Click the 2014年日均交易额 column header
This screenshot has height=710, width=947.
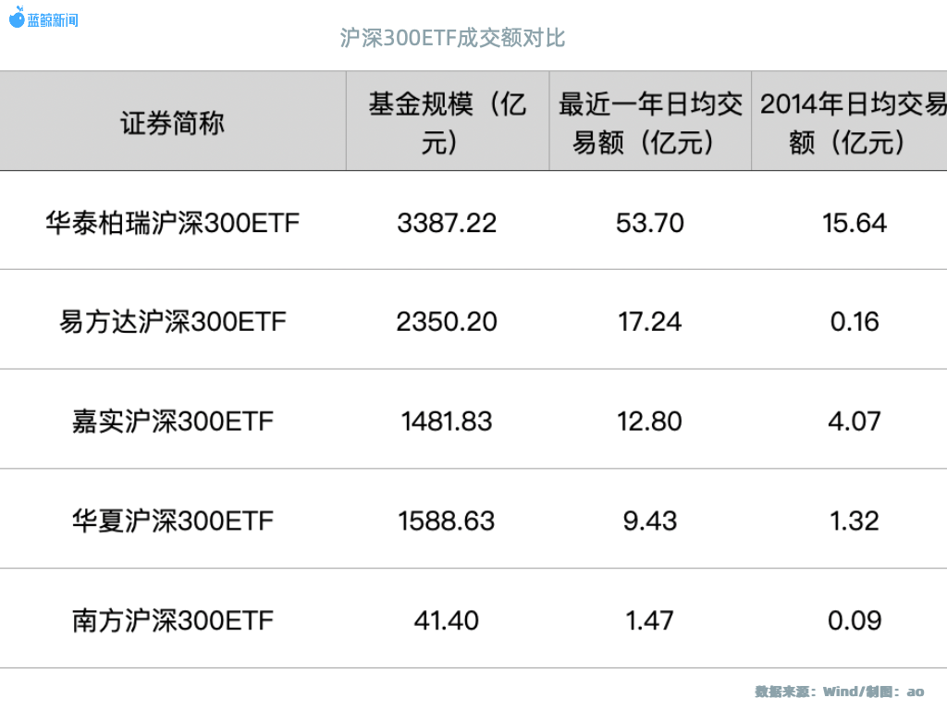click(x=852, y=123)
